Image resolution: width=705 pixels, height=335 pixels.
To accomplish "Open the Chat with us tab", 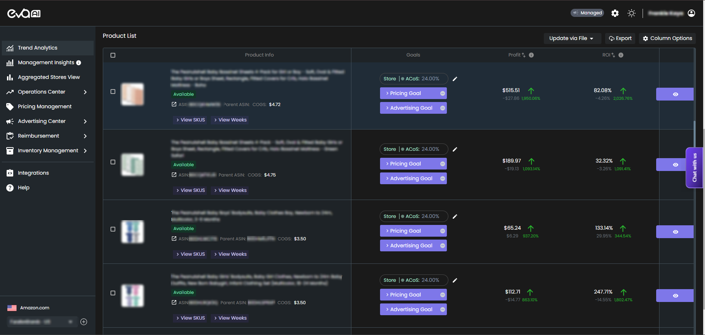I will [x=694, y=168].
